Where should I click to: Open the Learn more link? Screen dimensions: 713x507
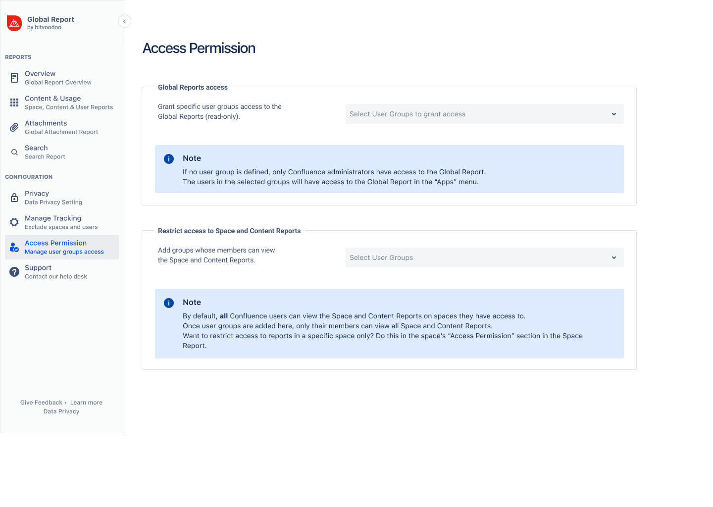tap(86, 402)
